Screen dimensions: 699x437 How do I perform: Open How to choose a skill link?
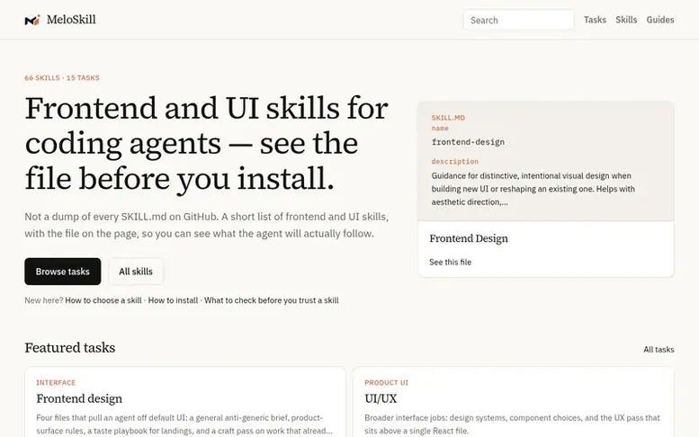click(103, 300)
